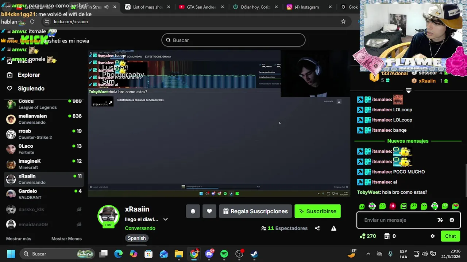The height and width of the screenshot is (262, 467).
Task: Open Steam from the taskbar
Action: pos(254,254)
